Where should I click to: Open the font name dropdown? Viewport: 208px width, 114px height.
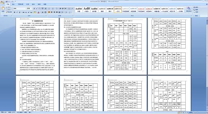coord(26,9)
